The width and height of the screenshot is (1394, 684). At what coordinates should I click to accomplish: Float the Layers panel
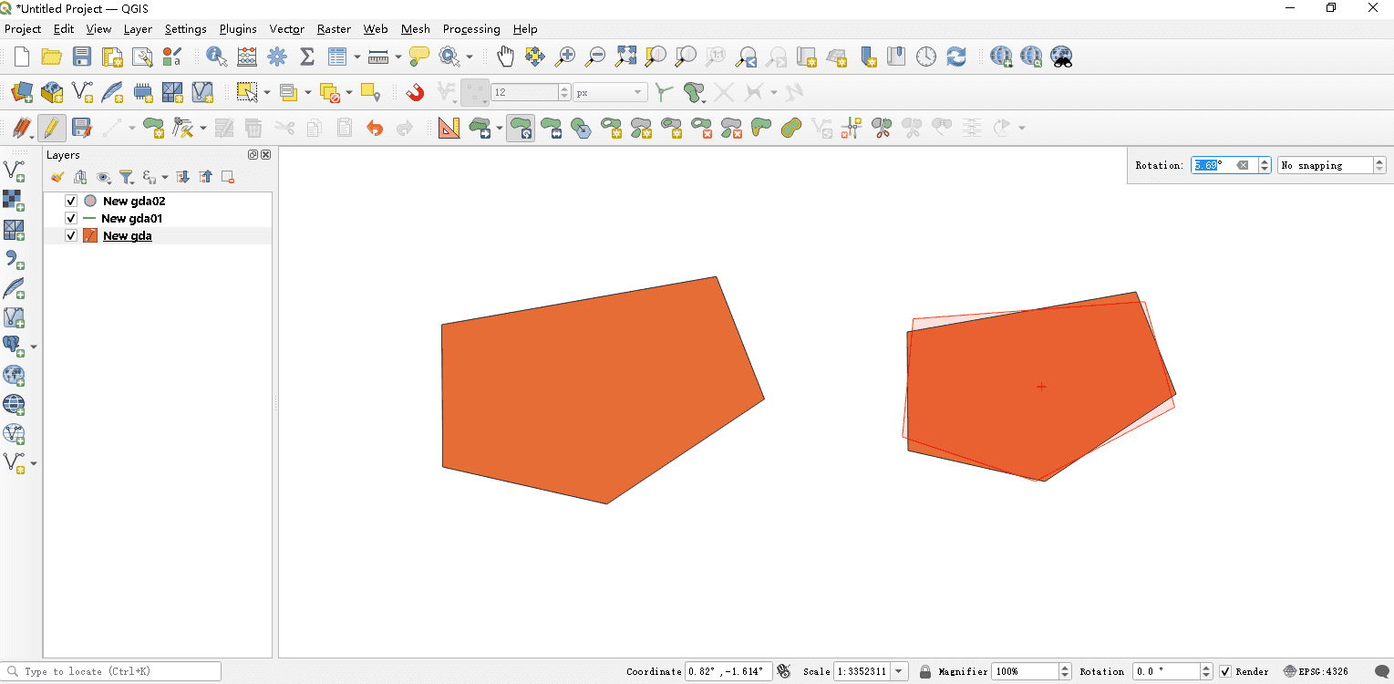pos(253,155)
